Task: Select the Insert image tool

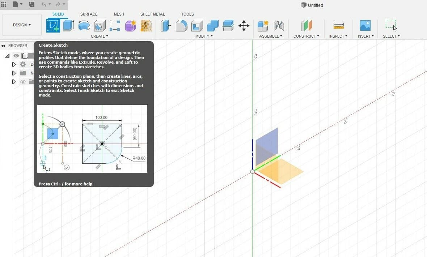Action: (x=365, y=26)
